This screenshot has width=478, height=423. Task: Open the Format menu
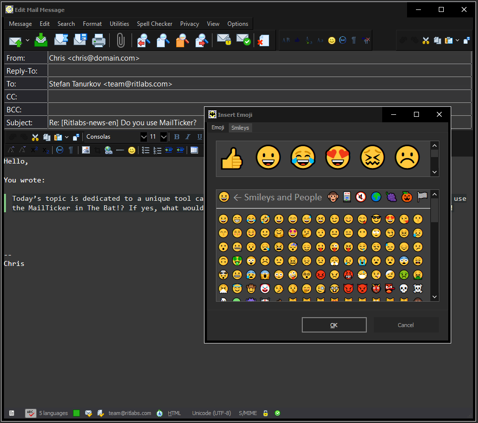click(x=92, y=24)
